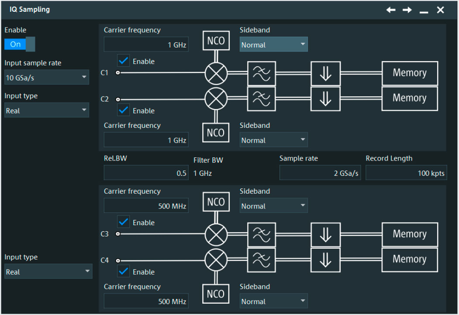Open the Input sample rate dropdown

(x=46, y=77)
